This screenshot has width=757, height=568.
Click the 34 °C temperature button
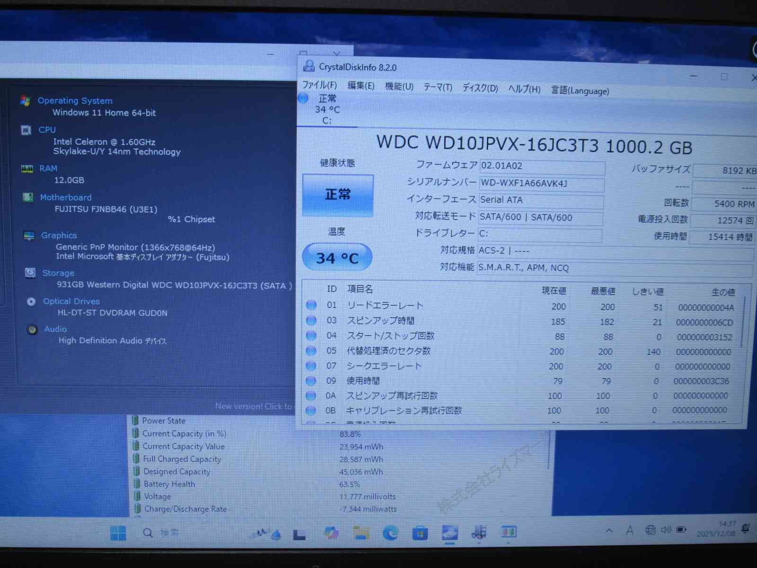click(337, 258)
